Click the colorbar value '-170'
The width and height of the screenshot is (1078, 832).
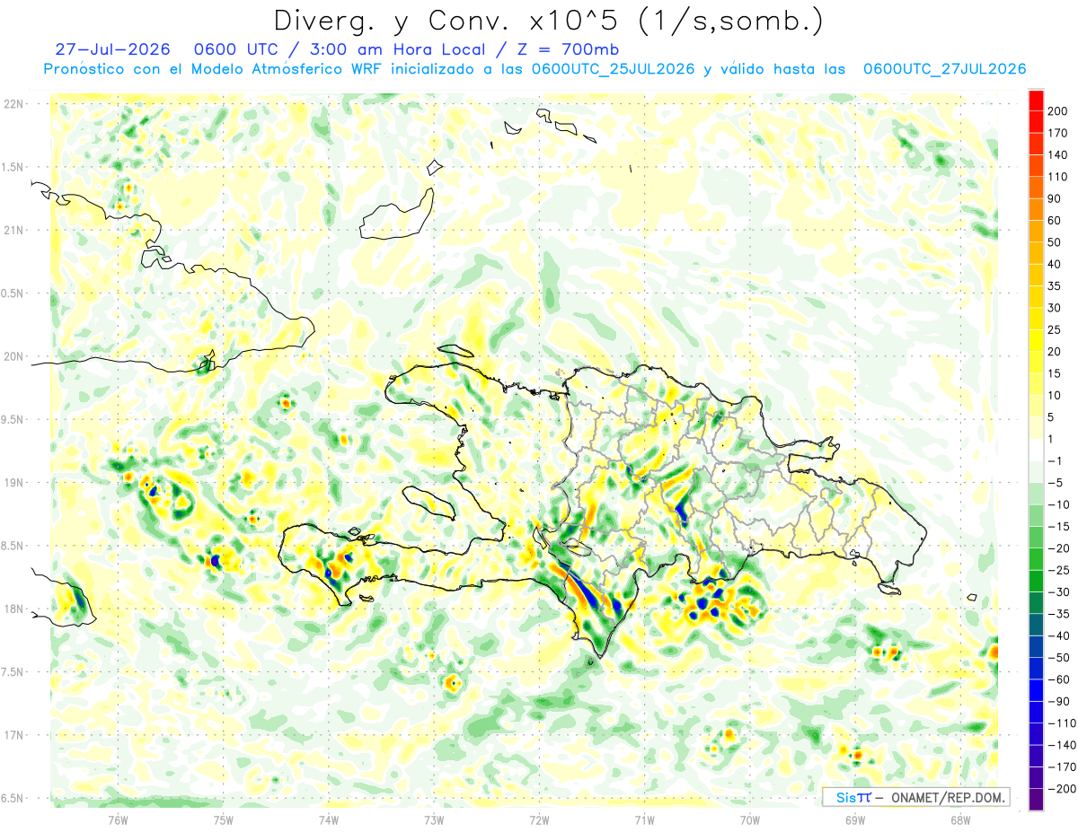[1062, 766]
